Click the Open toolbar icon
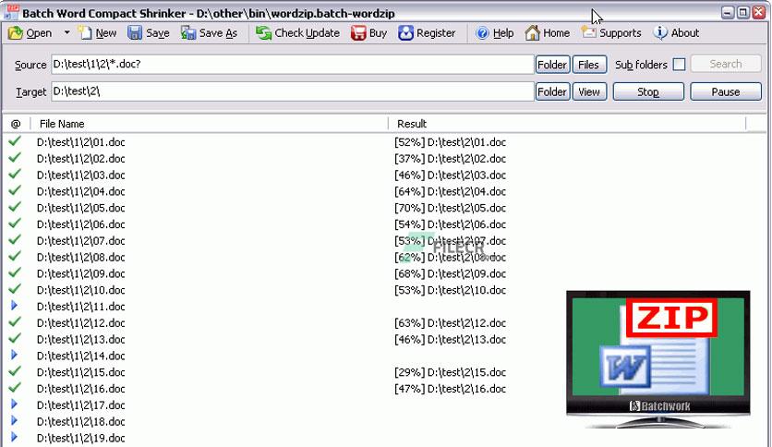 point(16,33)
